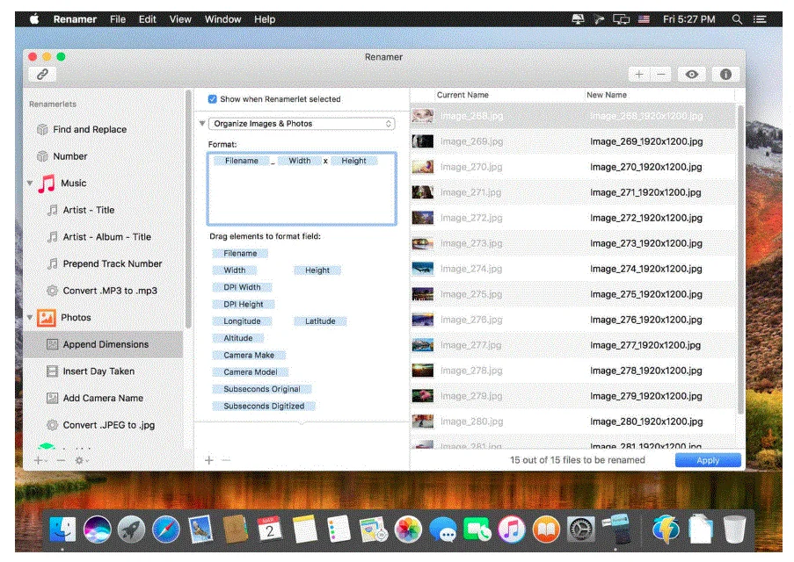Click thumbnail of Image_270.jpg
The image size is (794, 562).
[422, 167]
